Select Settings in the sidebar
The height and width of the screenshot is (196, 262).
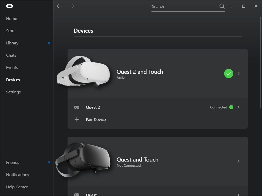point(13,92)
